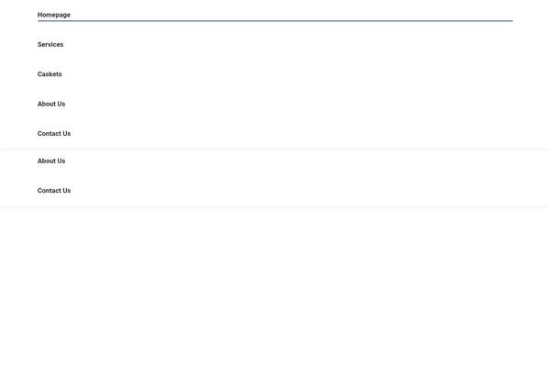
Task: Open the last Contact Us entry
Action: click(x=54, y=190)
